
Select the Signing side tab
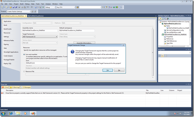pos(6,44)
